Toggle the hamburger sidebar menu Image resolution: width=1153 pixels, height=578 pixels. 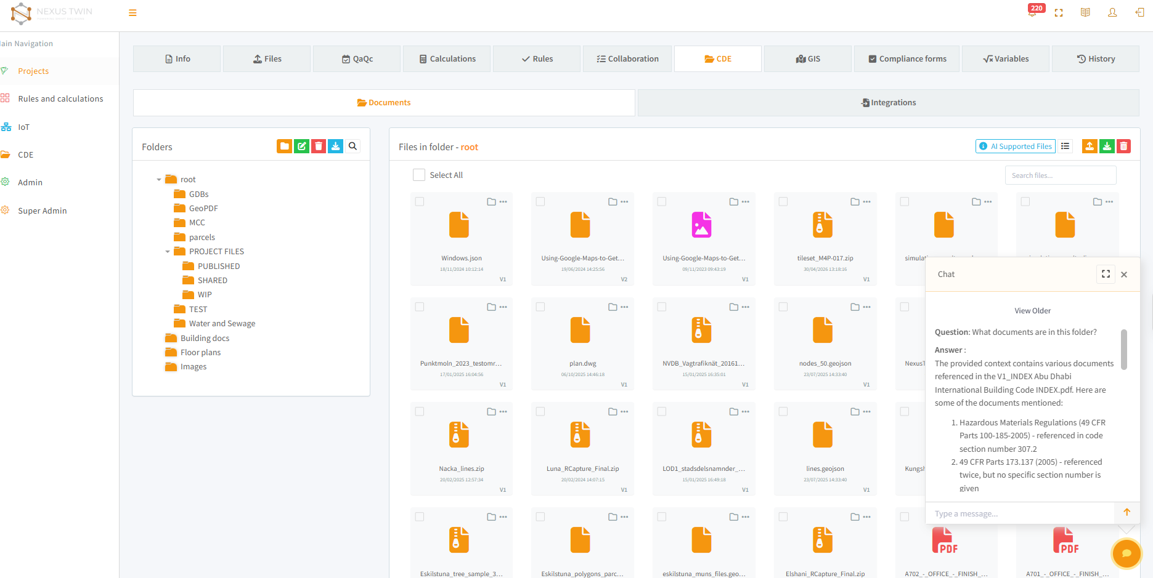click(x=132, y=13)
